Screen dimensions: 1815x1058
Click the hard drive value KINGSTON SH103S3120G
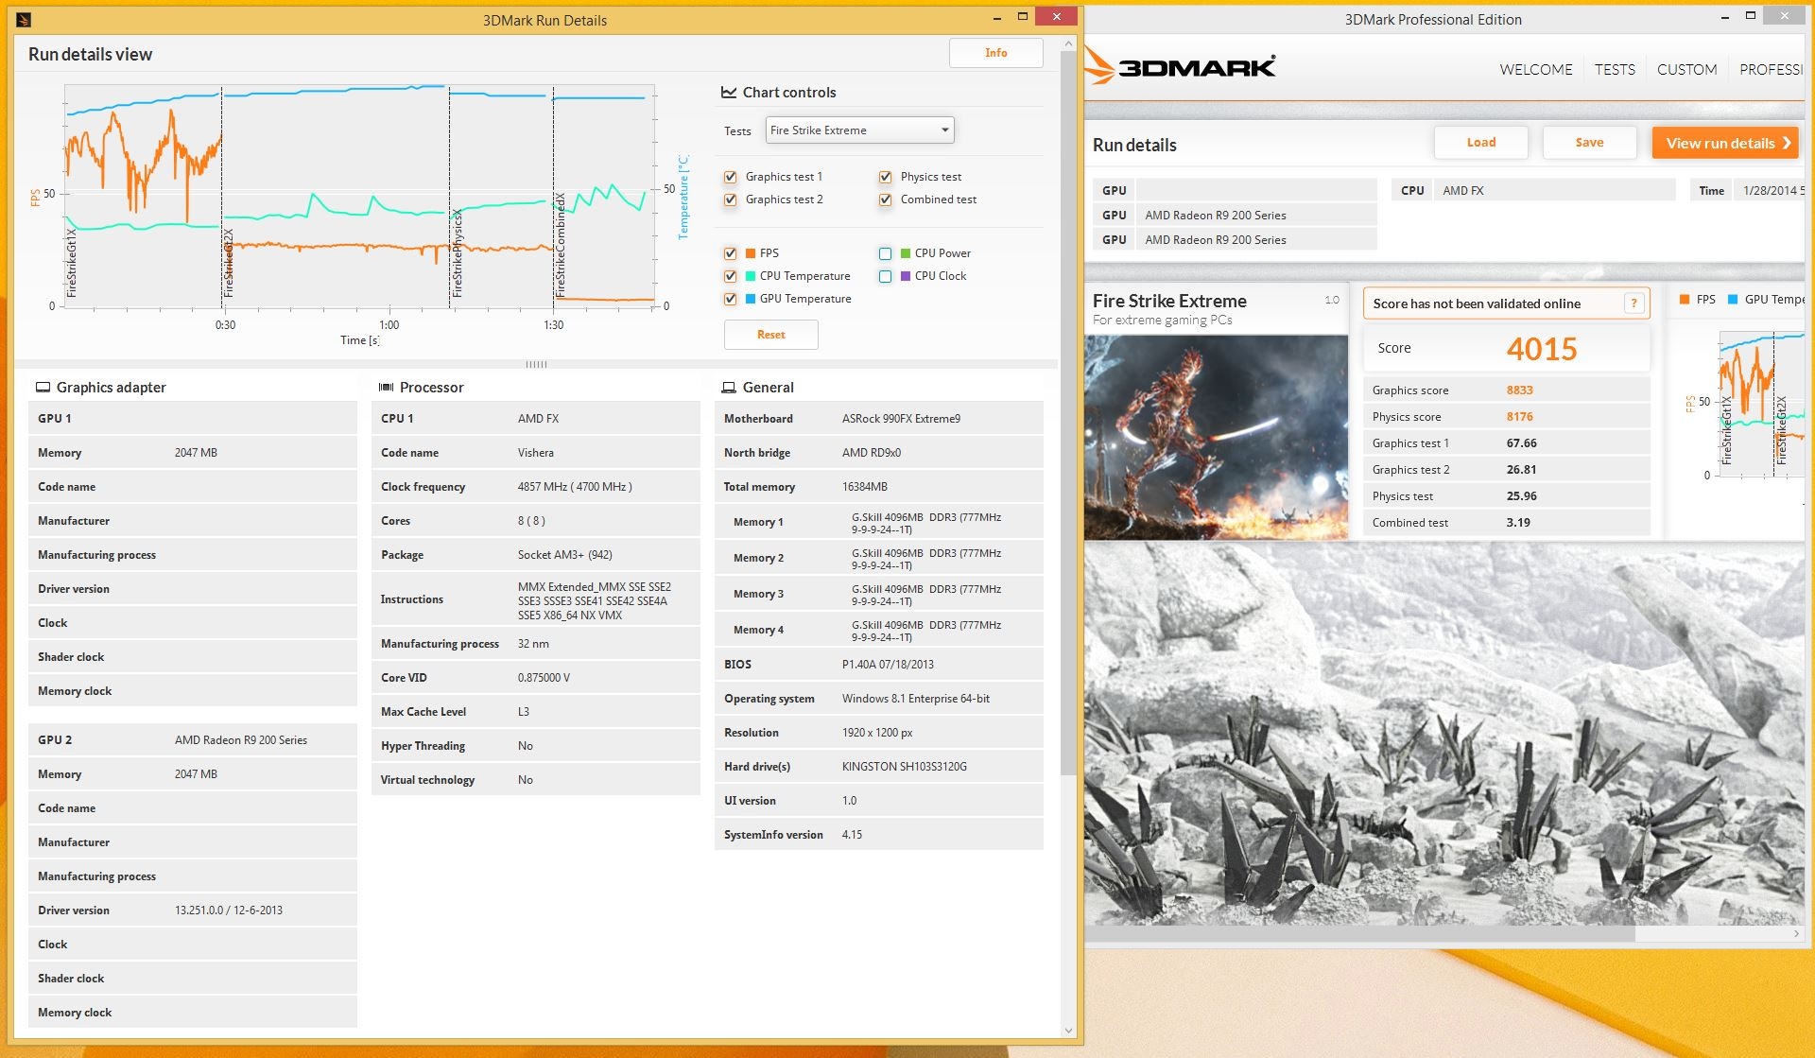pyautogui.click(x=904, y=767)
